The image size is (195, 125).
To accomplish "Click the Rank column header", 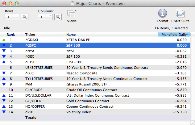I will coord(11,35).
